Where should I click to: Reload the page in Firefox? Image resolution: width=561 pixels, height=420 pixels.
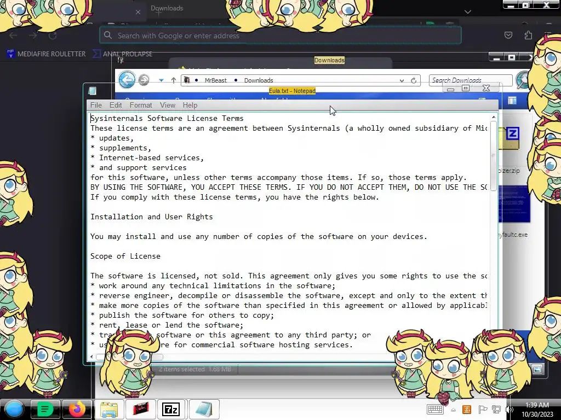53,36
